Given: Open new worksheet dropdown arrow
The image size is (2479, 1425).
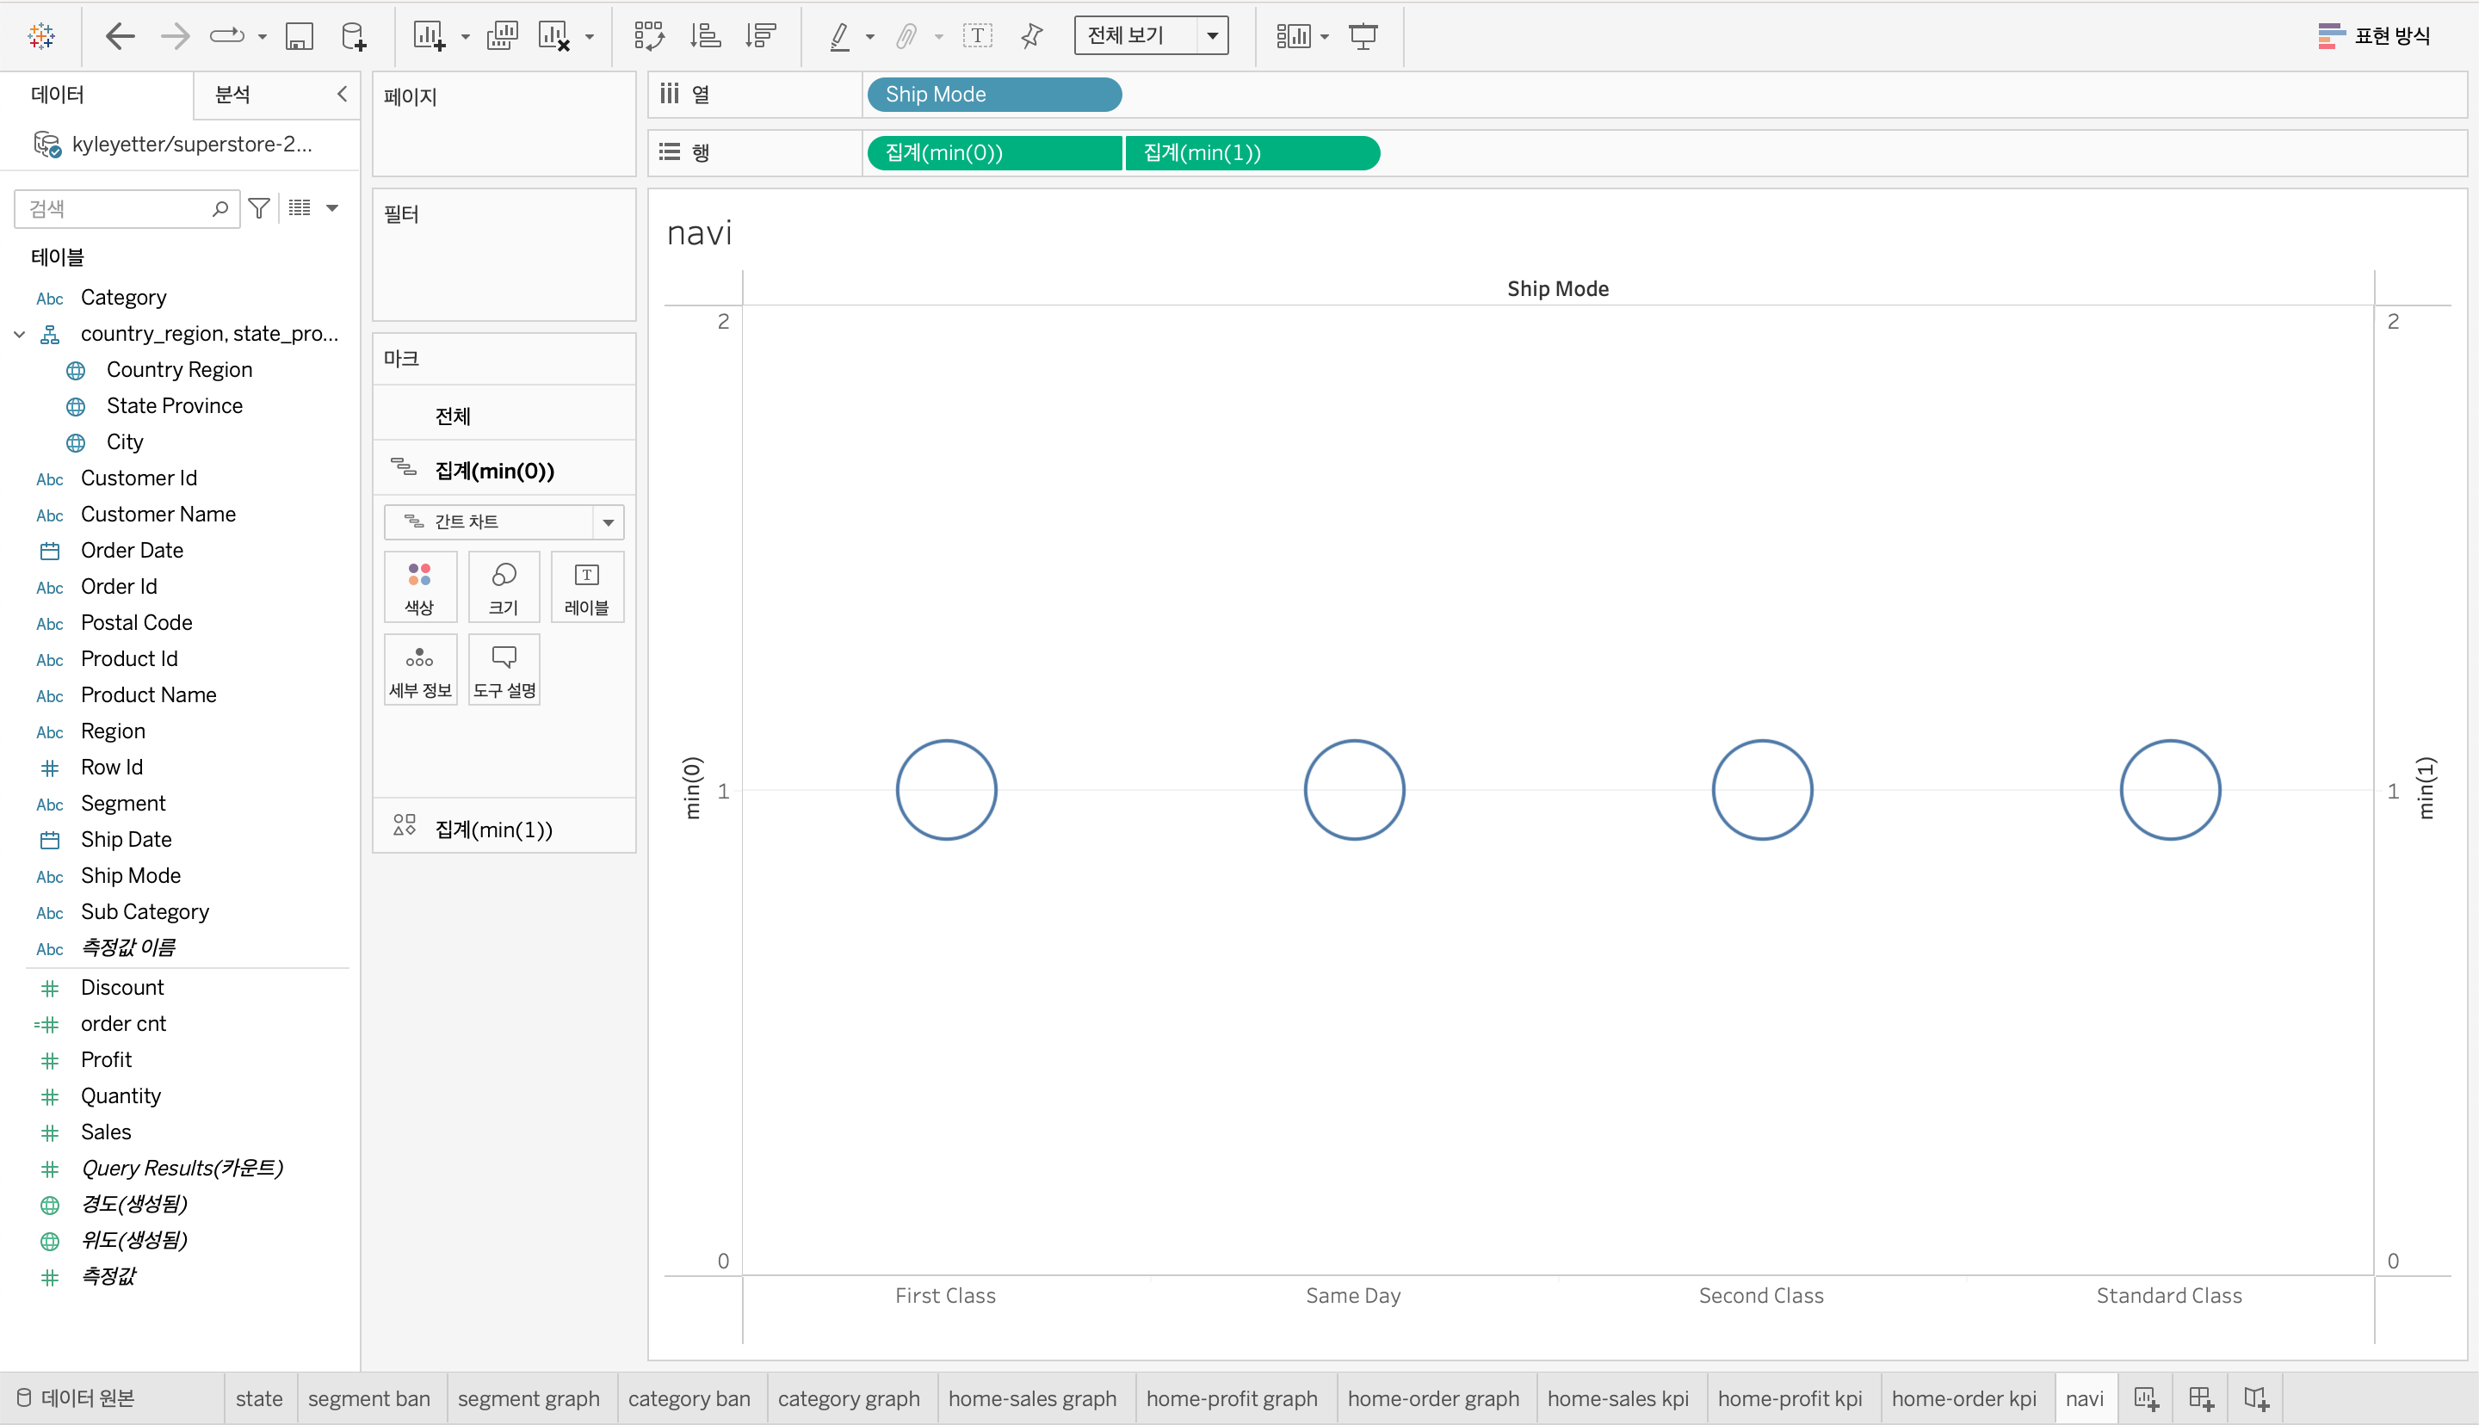Looking at the screenshot, I should point(466,37).
